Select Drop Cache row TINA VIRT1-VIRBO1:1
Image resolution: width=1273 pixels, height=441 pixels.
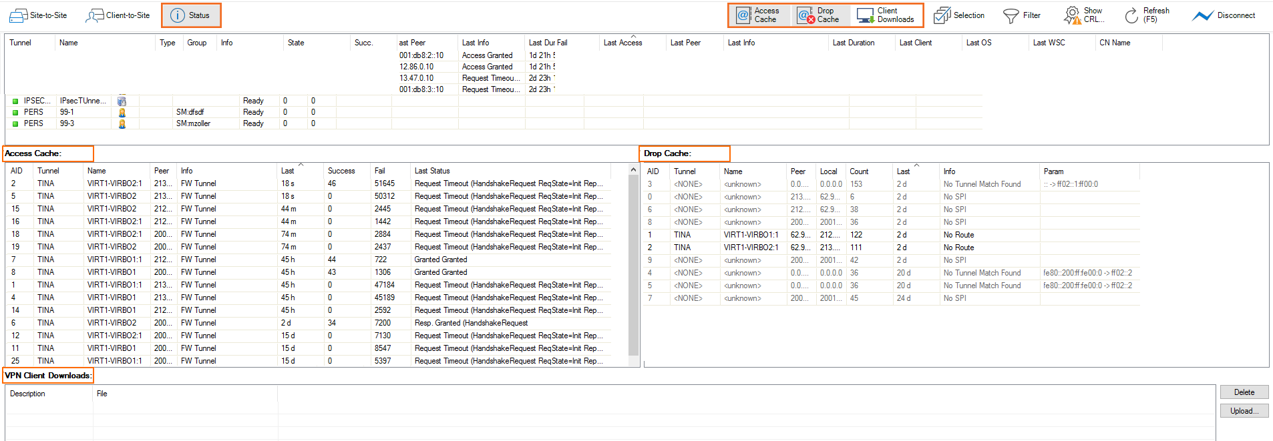tap(892, 235)
